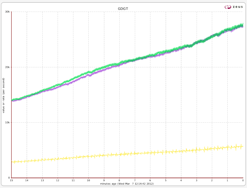Click the yellow data line on the chart
This screenshot has height=188, width=247.
pos(127,154)
